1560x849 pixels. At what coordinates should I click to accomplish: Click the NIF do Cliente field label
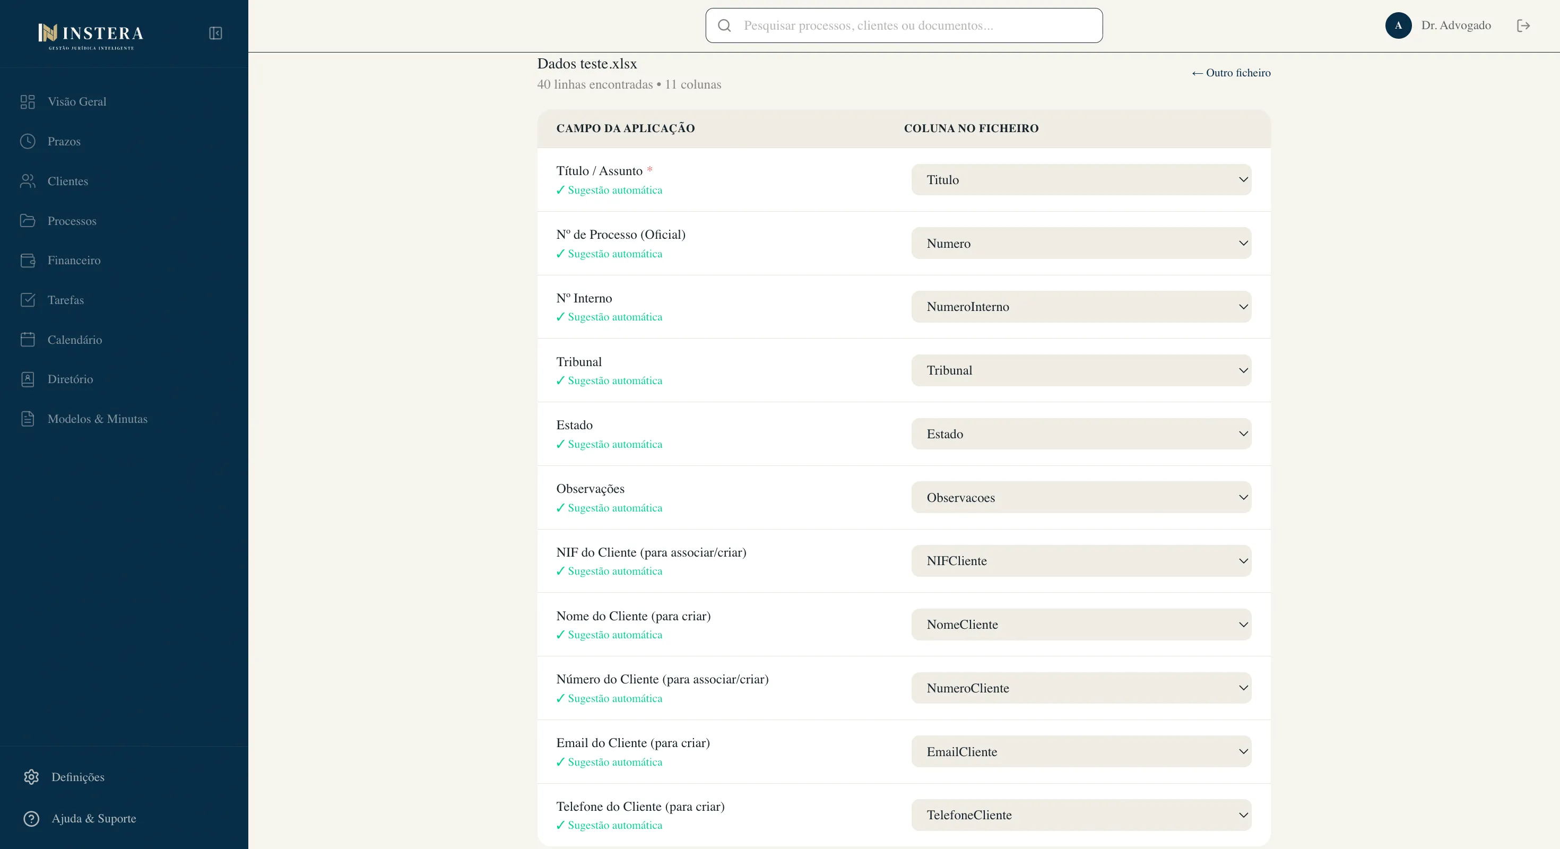(x=652, y=552)
